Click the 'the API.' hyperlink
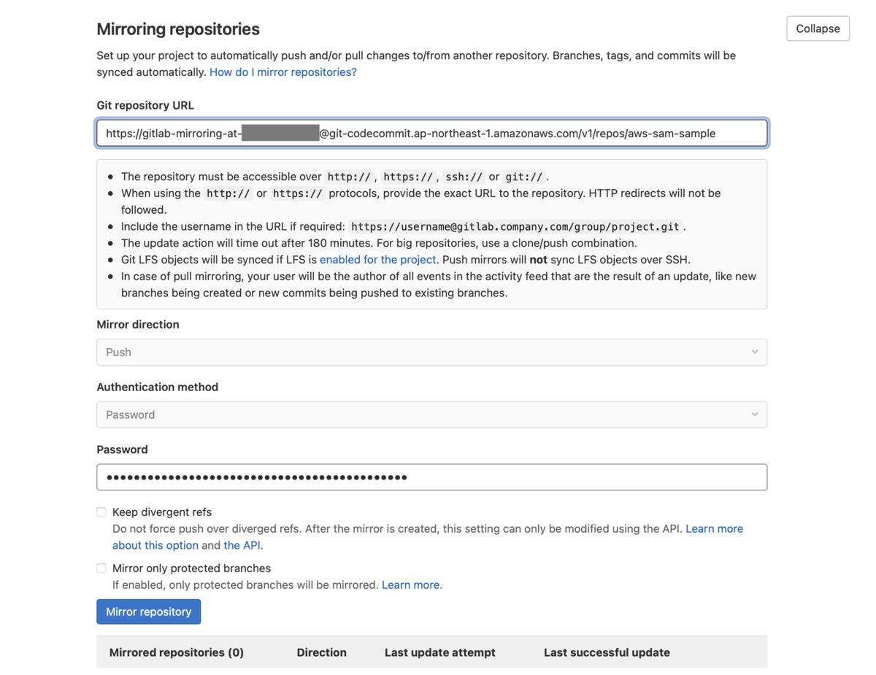 click(243, 545)
